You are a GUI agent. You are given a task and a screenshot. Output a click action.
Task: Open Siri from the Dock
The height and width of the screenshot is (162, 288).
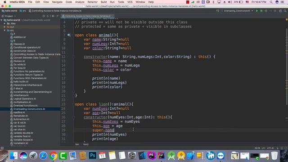point(23,156)
